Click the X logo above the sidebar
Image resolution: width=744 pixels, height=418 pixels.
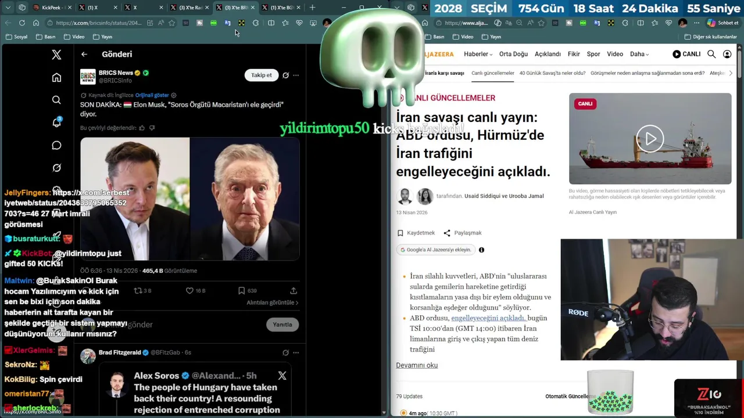(56, 55)
